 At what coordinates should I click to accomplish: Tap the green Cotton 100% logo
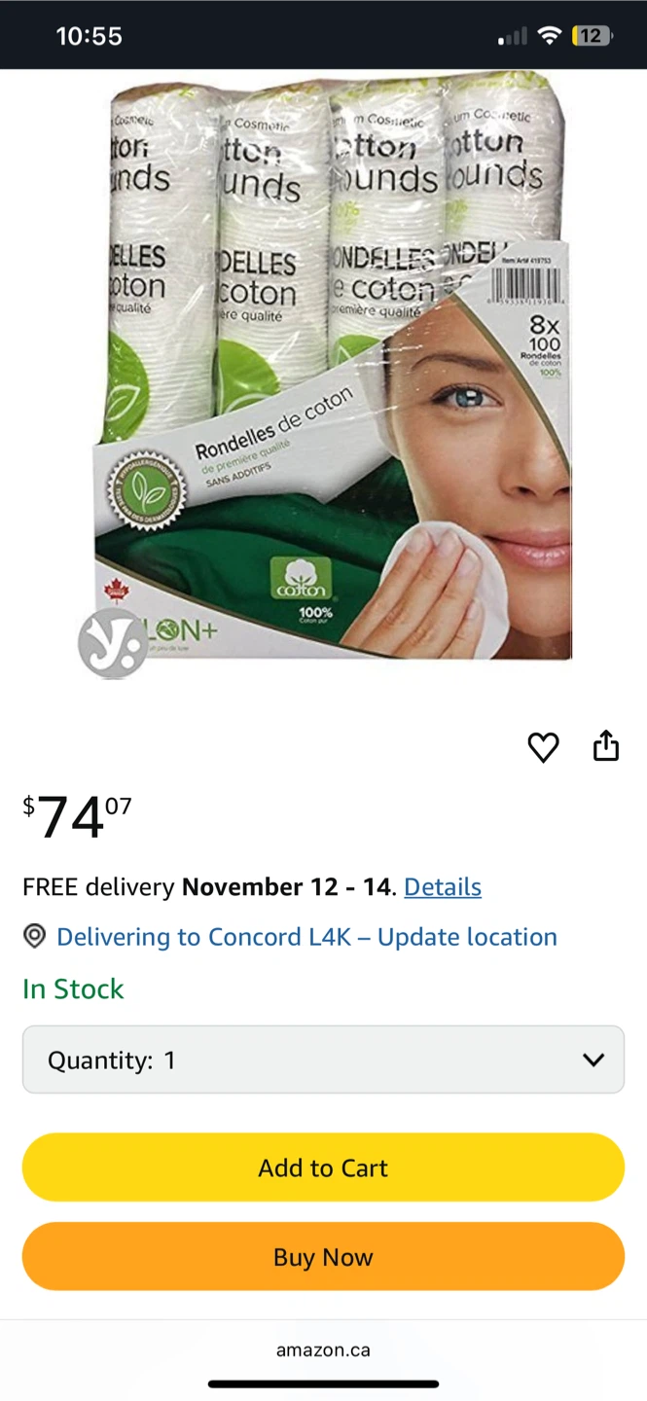point(301,581)
